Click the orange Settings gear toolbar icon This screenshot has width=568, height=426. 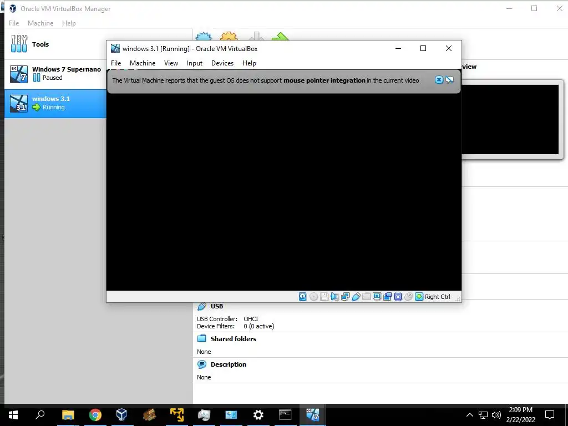229,36
